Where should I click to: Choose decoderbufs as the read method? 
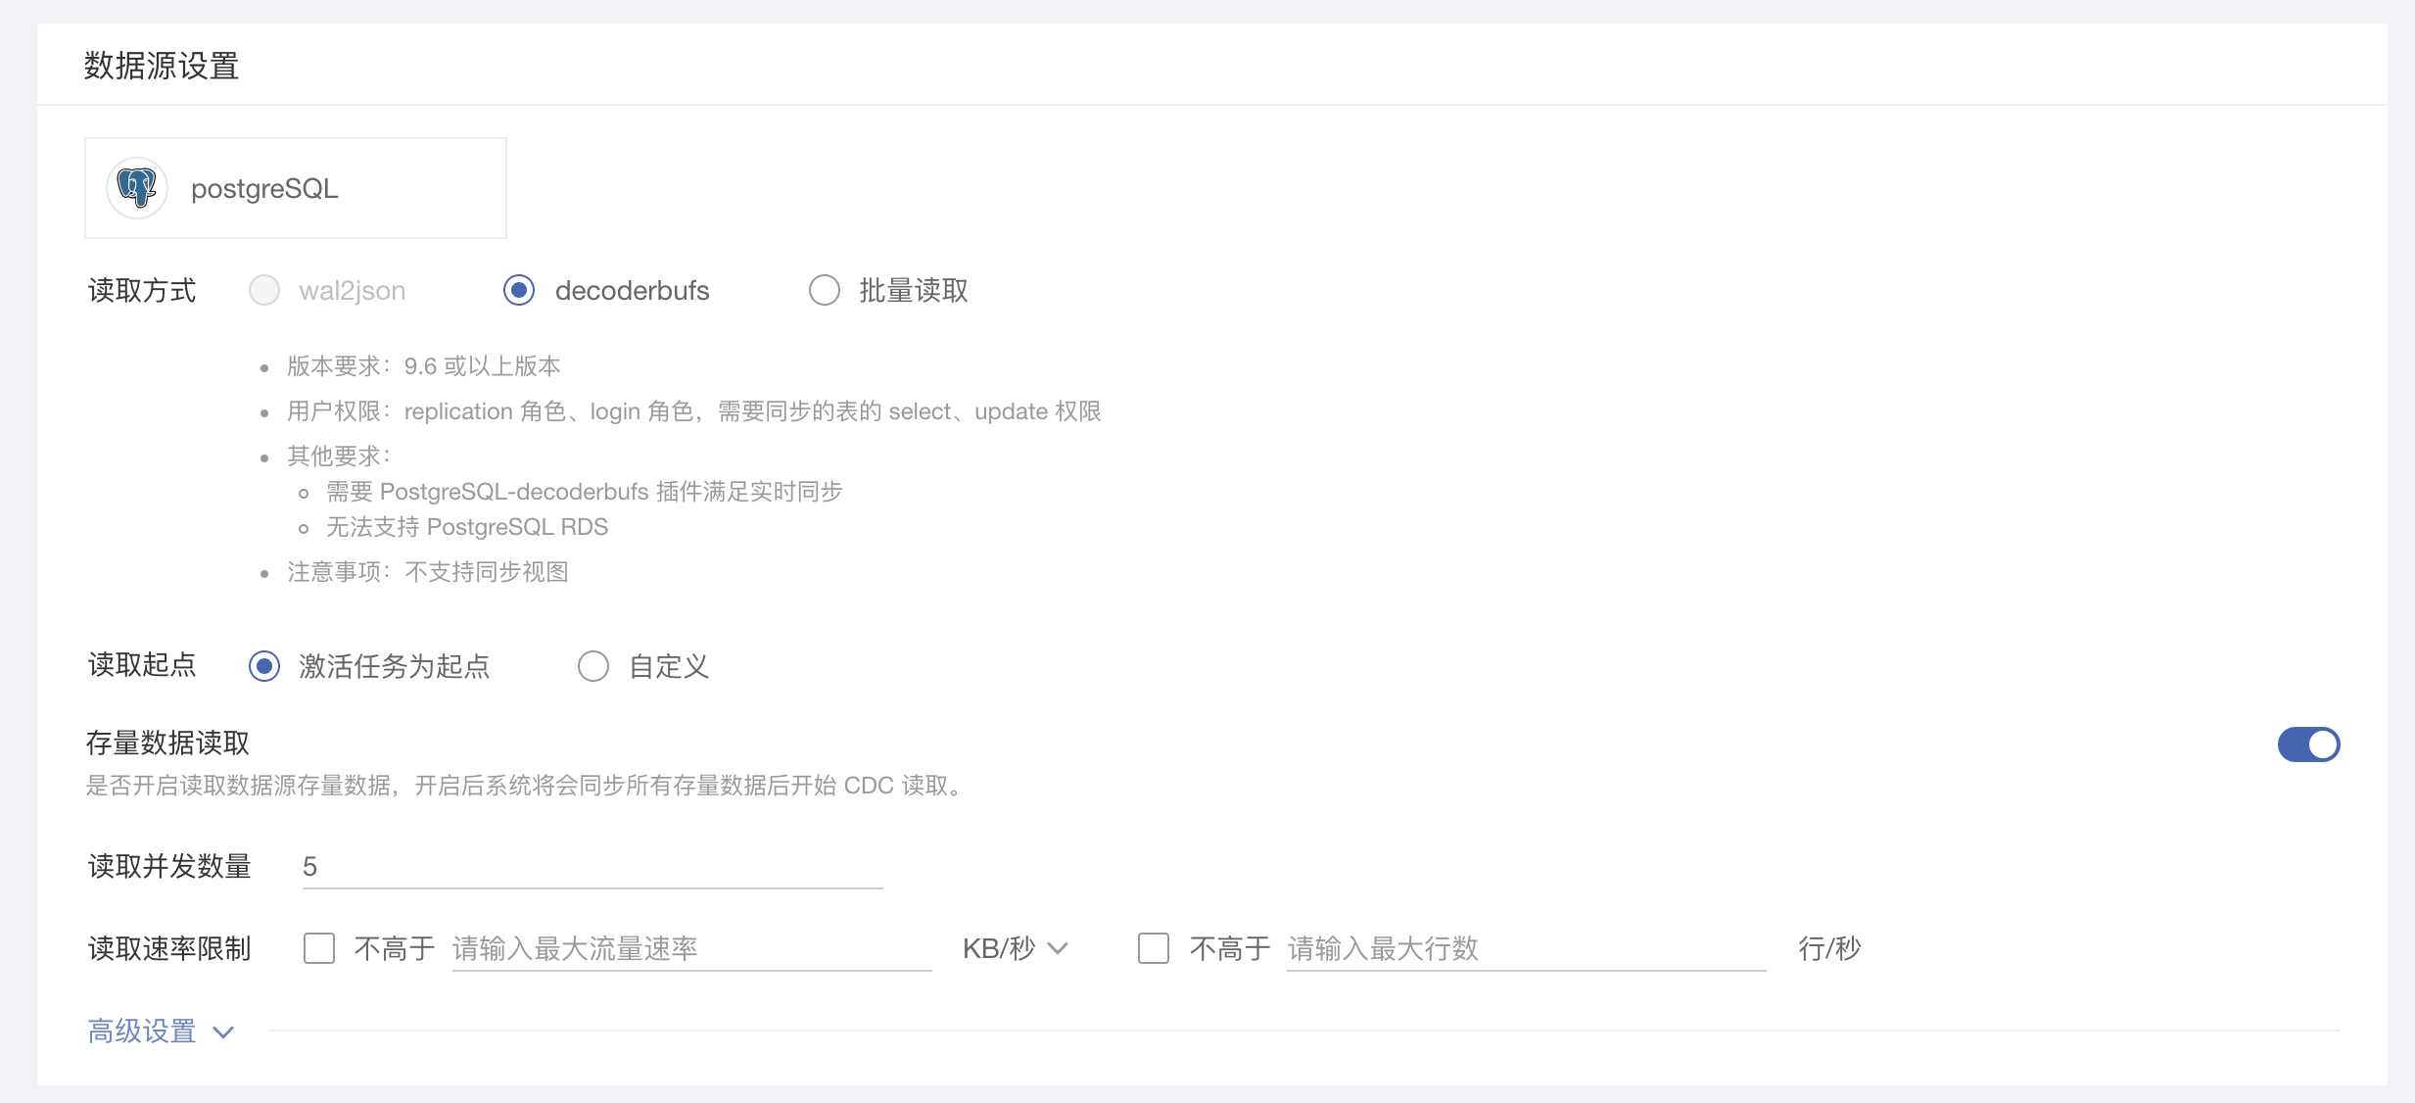coord(519,290)
